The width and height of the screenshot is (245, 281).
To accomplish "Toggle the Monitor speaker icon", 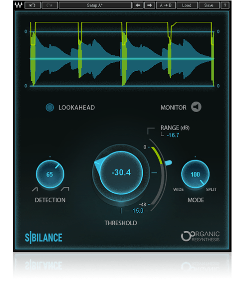I will point(196,107).
